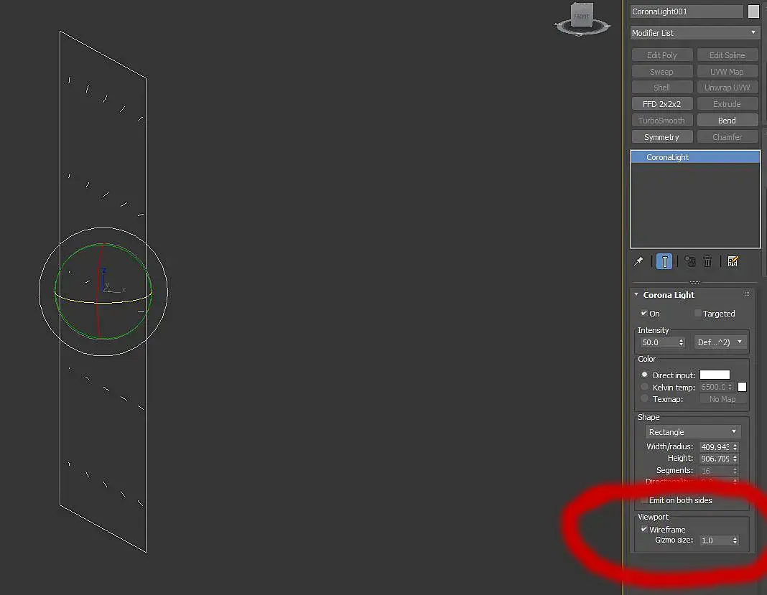
Task: Click the FFD 2x2x2 button
Action: (x=662, y=104)
